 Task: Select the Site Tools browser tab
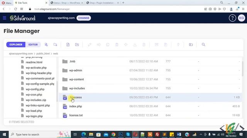[31, 3]
